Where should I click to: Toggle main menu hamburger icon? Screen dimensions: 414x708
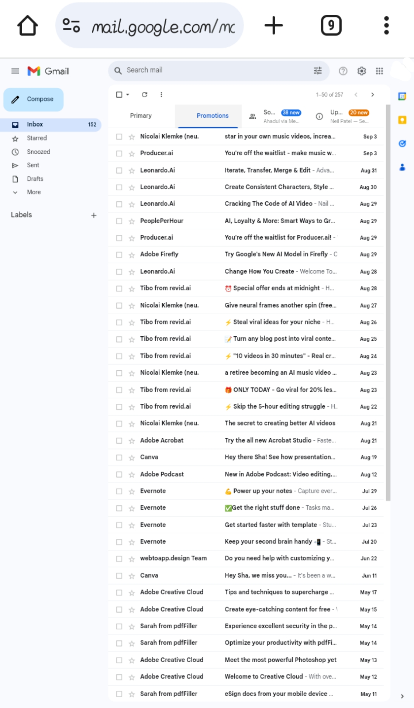click(x=15, y=71)
